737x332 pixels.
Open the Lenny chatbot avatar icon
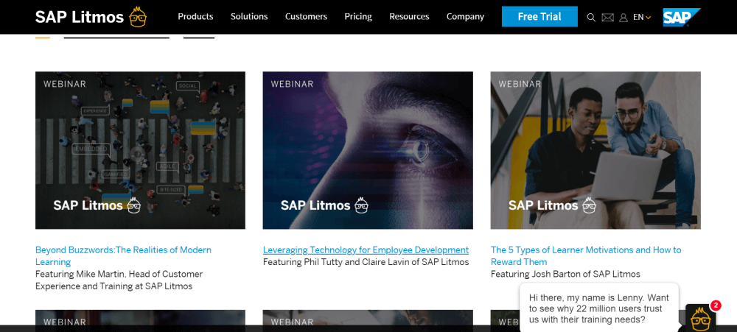pyautogui.click(x=699, y=318)
